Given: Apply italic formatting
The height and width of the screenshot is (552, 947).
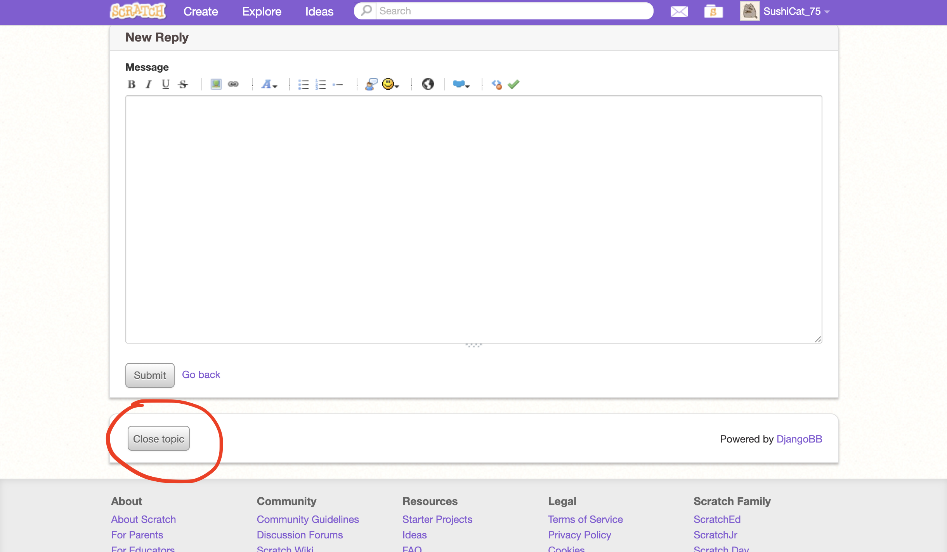Looking at the screenshot, I should [x=149, y=84].
